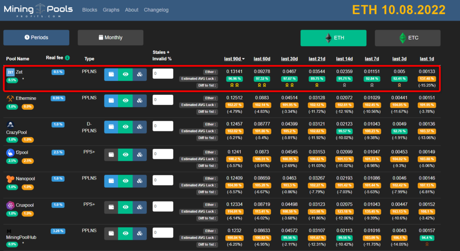The height and width of the screenshot is (251, 460).
Task: Sort by the last 90d column
Action: [x=234, y=59]
